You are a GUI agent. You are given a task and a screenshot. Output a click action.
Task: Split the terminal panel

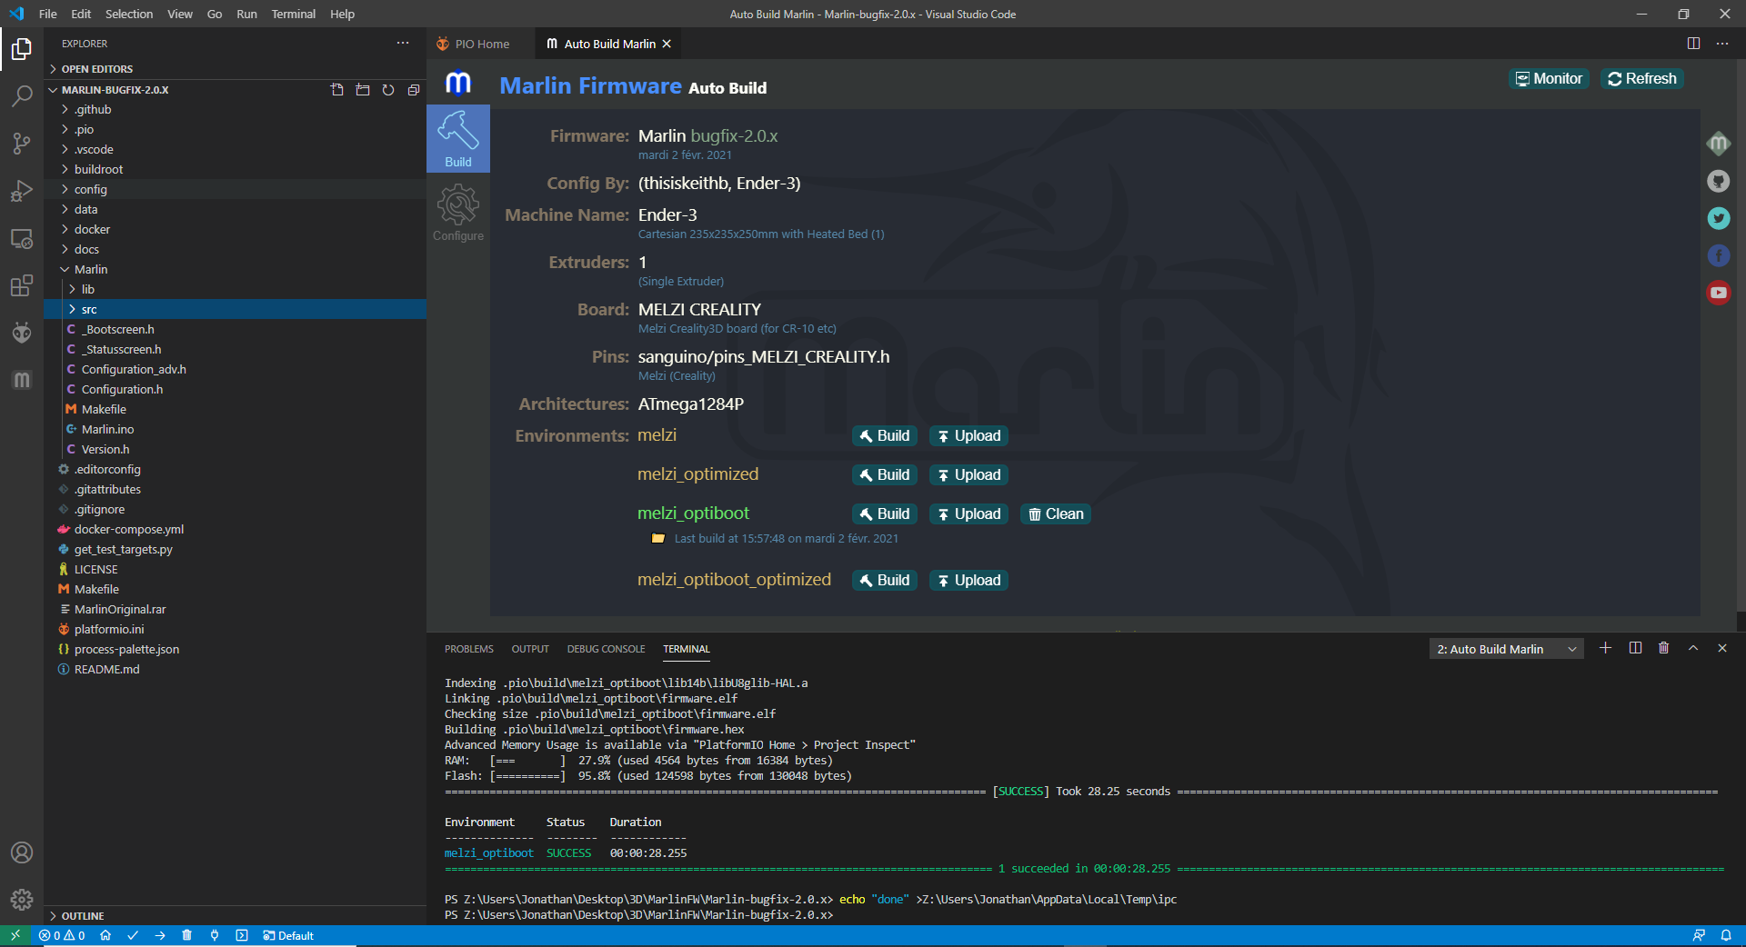coord(1635,648)
